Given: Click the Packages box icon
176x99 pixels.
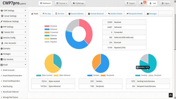Looking at the screenshot, I should click(x=2, y=54).
